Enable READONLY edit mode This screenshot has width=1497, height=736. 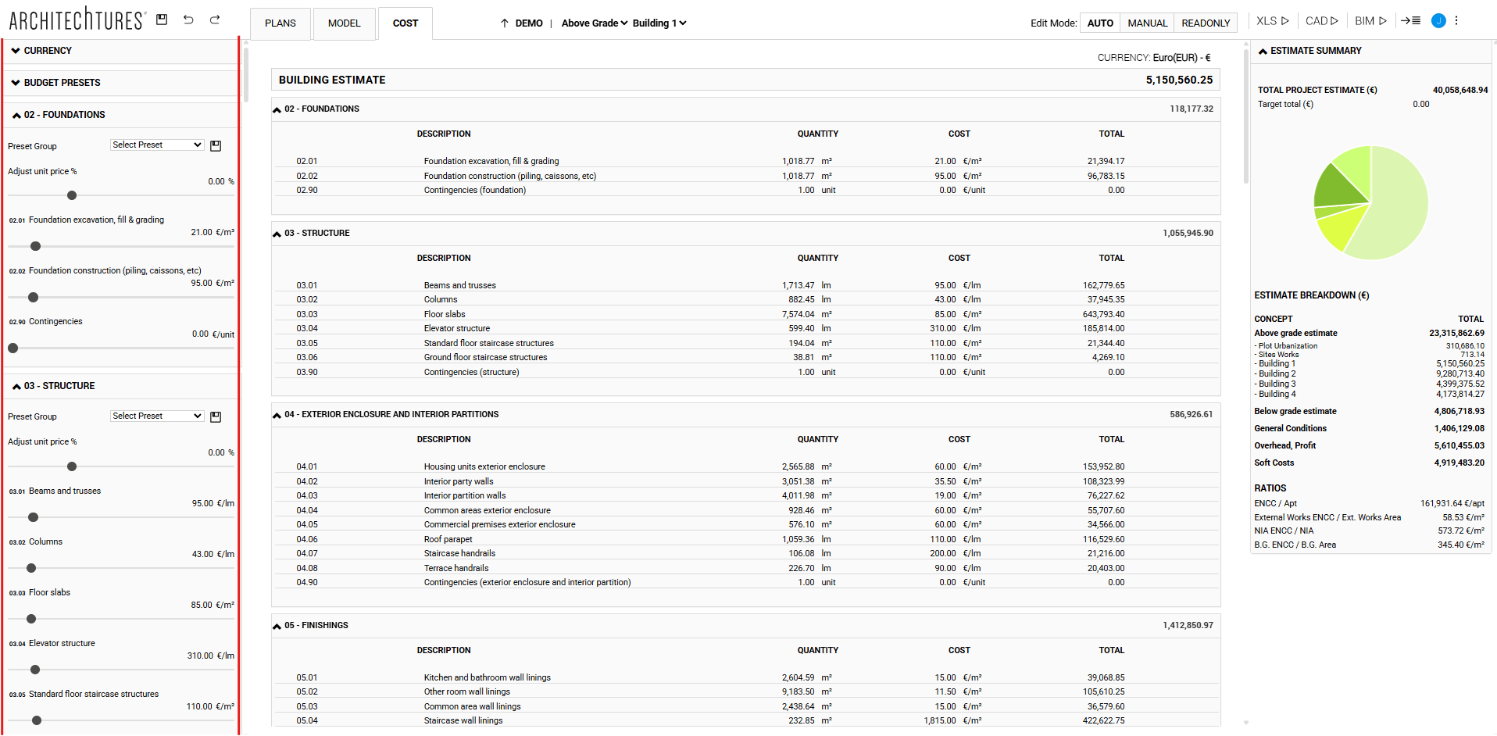pyautogui.click(x=1205, y=23)
